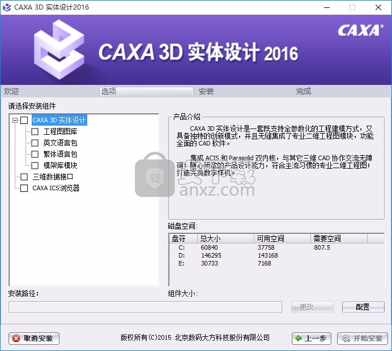Viewport: 392px width, 351px height.
Task: Select the 工程图图库 tree label
Action: pyautogui.click(x=60, y=132)
